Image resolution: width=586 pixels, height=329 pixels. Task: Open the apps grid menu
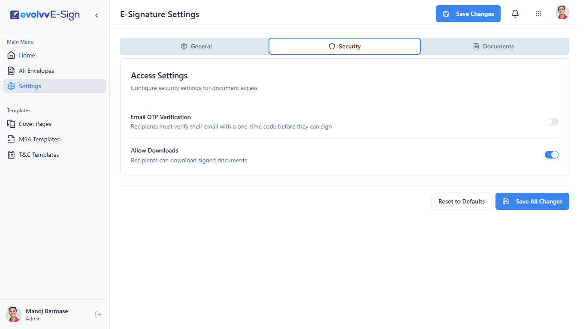tap(538, 14)
